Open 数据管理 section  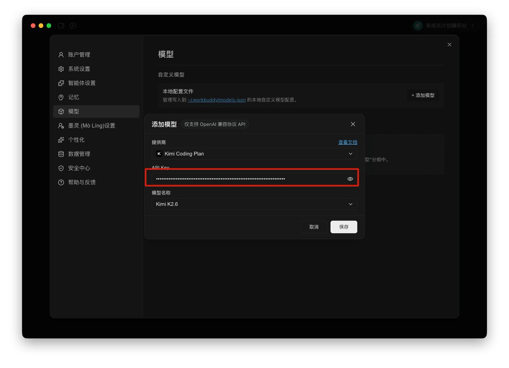tap(96, 154)
